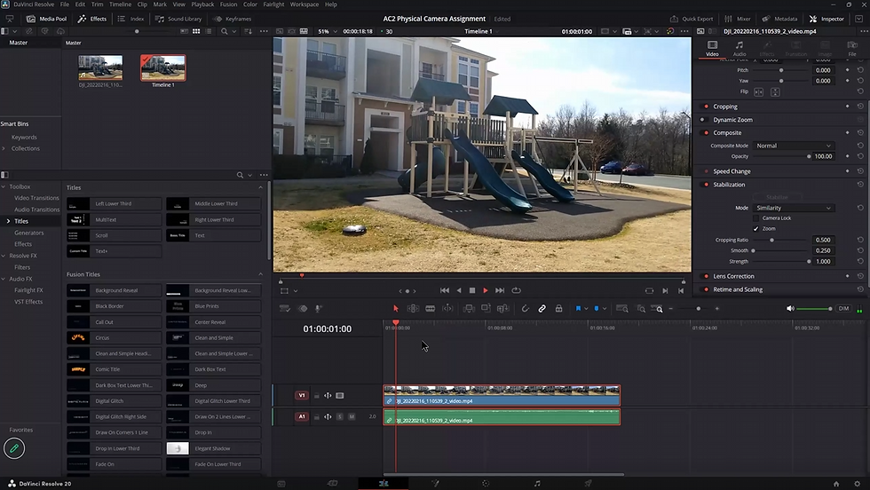
Task: Open the viewer zoom 51% dropdown
Action: 327,32
